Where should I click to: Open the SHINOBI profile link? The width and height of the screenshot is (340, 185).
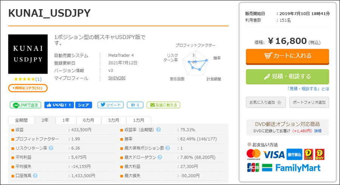tap(117, 78)
